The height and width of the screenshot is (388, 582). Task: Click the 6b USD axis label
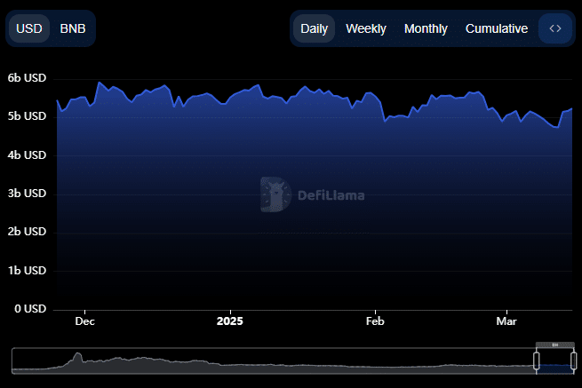pyautogui.click(x=27, y=78)
